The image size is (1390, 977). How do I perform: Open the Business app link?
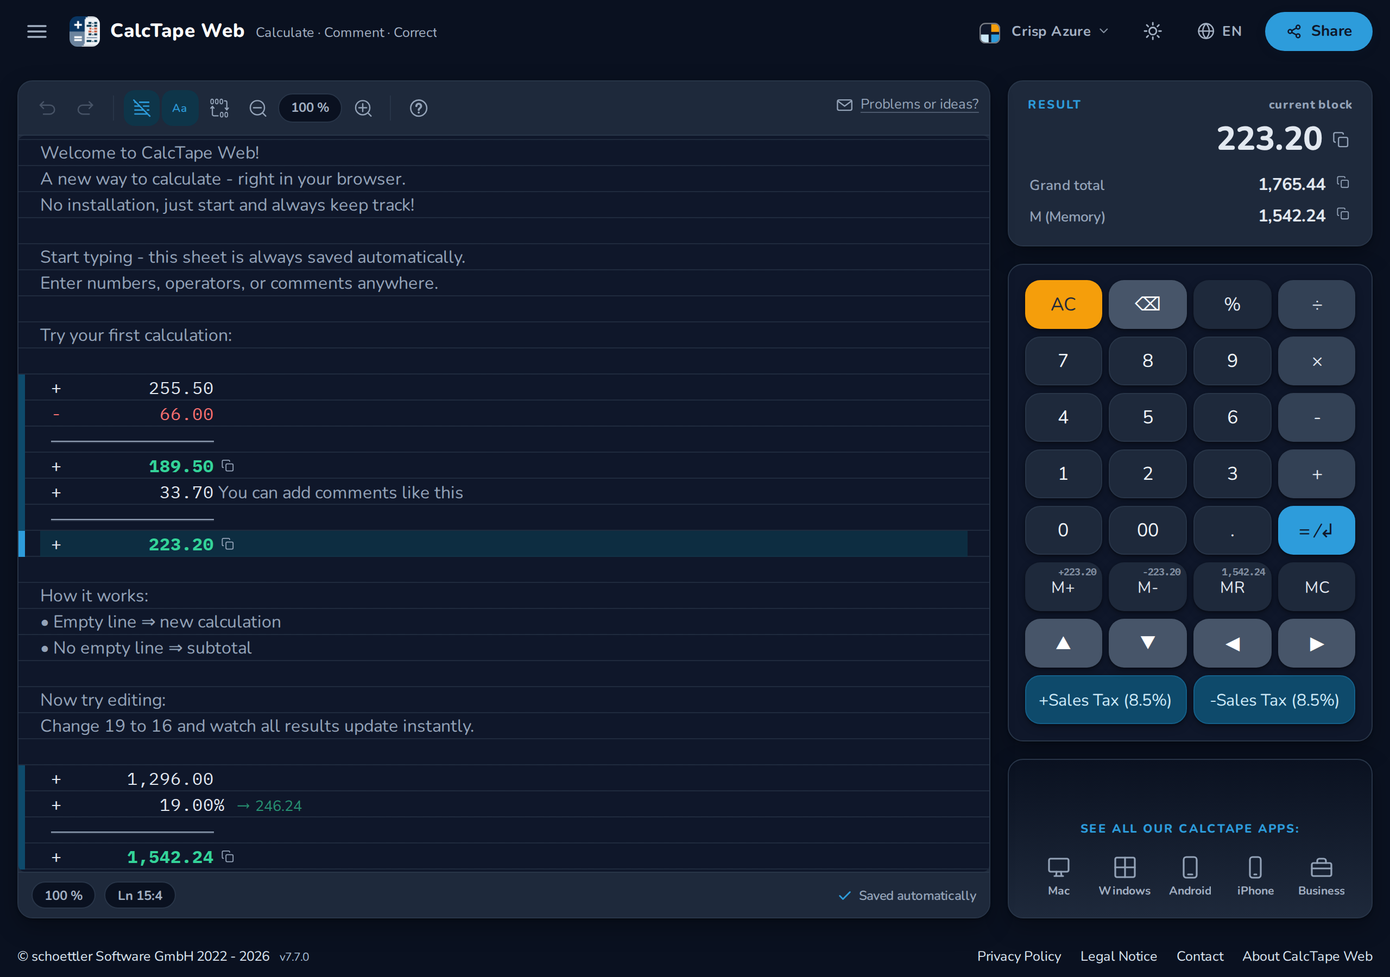pos(1321,877)
